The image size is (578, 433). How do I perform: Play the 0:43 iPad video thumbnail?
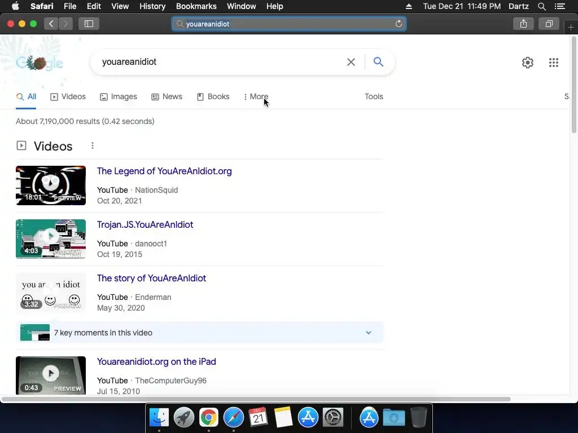pyautogui.click(x=51, y=375)
